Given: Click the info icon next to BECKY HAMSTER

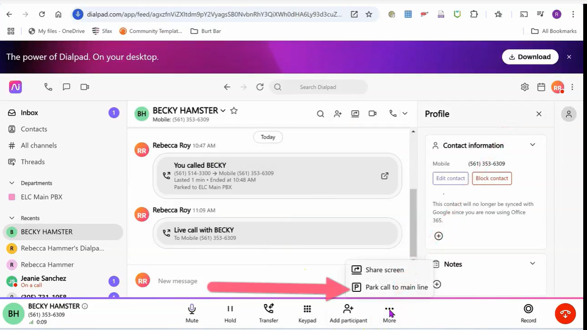Looking at the screenshot, I should (x=85, y=306).
